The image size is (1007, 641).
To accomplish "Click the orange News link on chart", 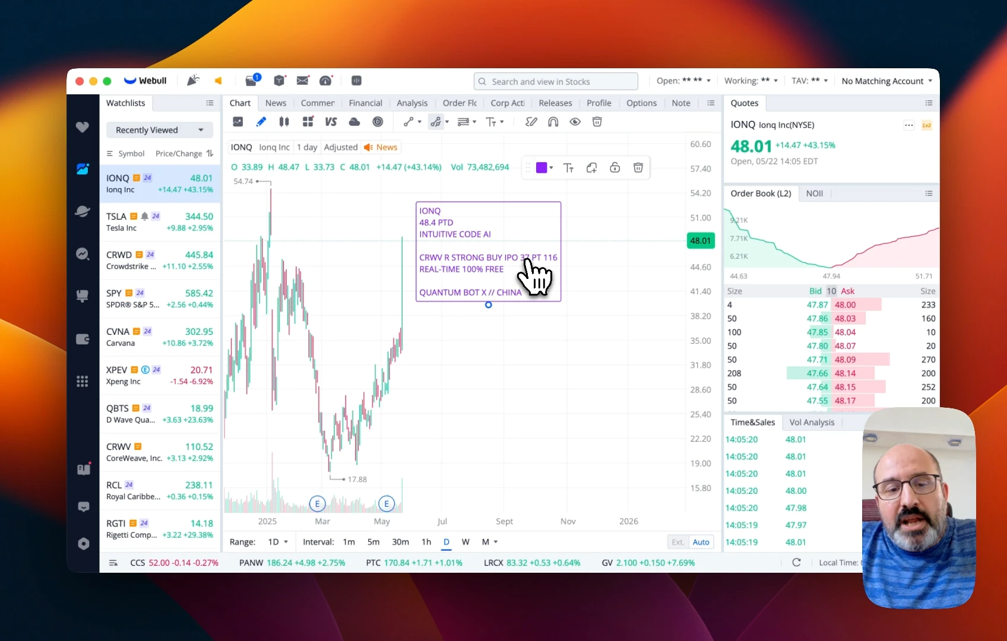I will [381, 147].
